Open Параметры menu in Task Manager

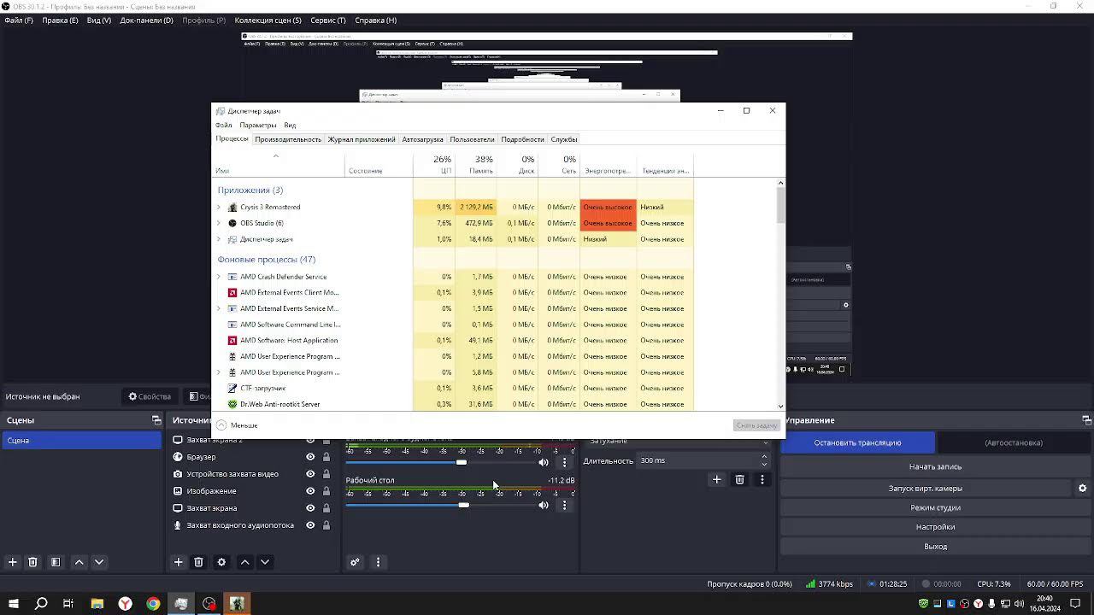point(258,126)
